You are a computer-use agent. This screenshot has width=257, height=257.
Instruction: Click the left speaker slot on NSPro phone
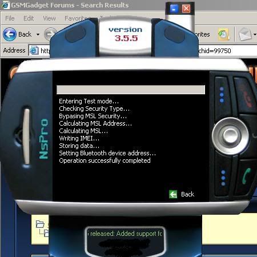[27, 136]
